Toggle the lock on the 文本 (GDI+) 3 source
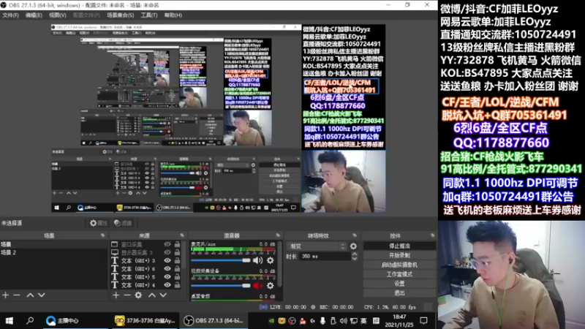 (x=177, y=261)
